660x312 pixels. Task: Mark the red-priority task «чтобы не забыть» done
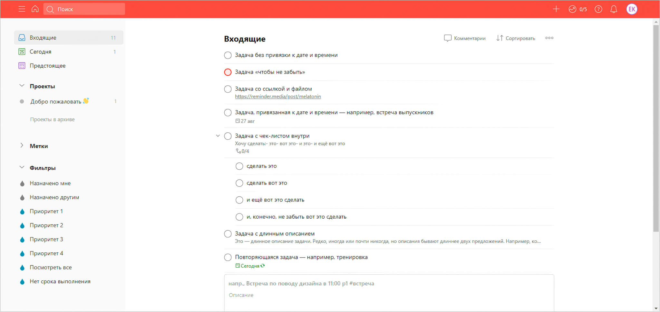228,72
